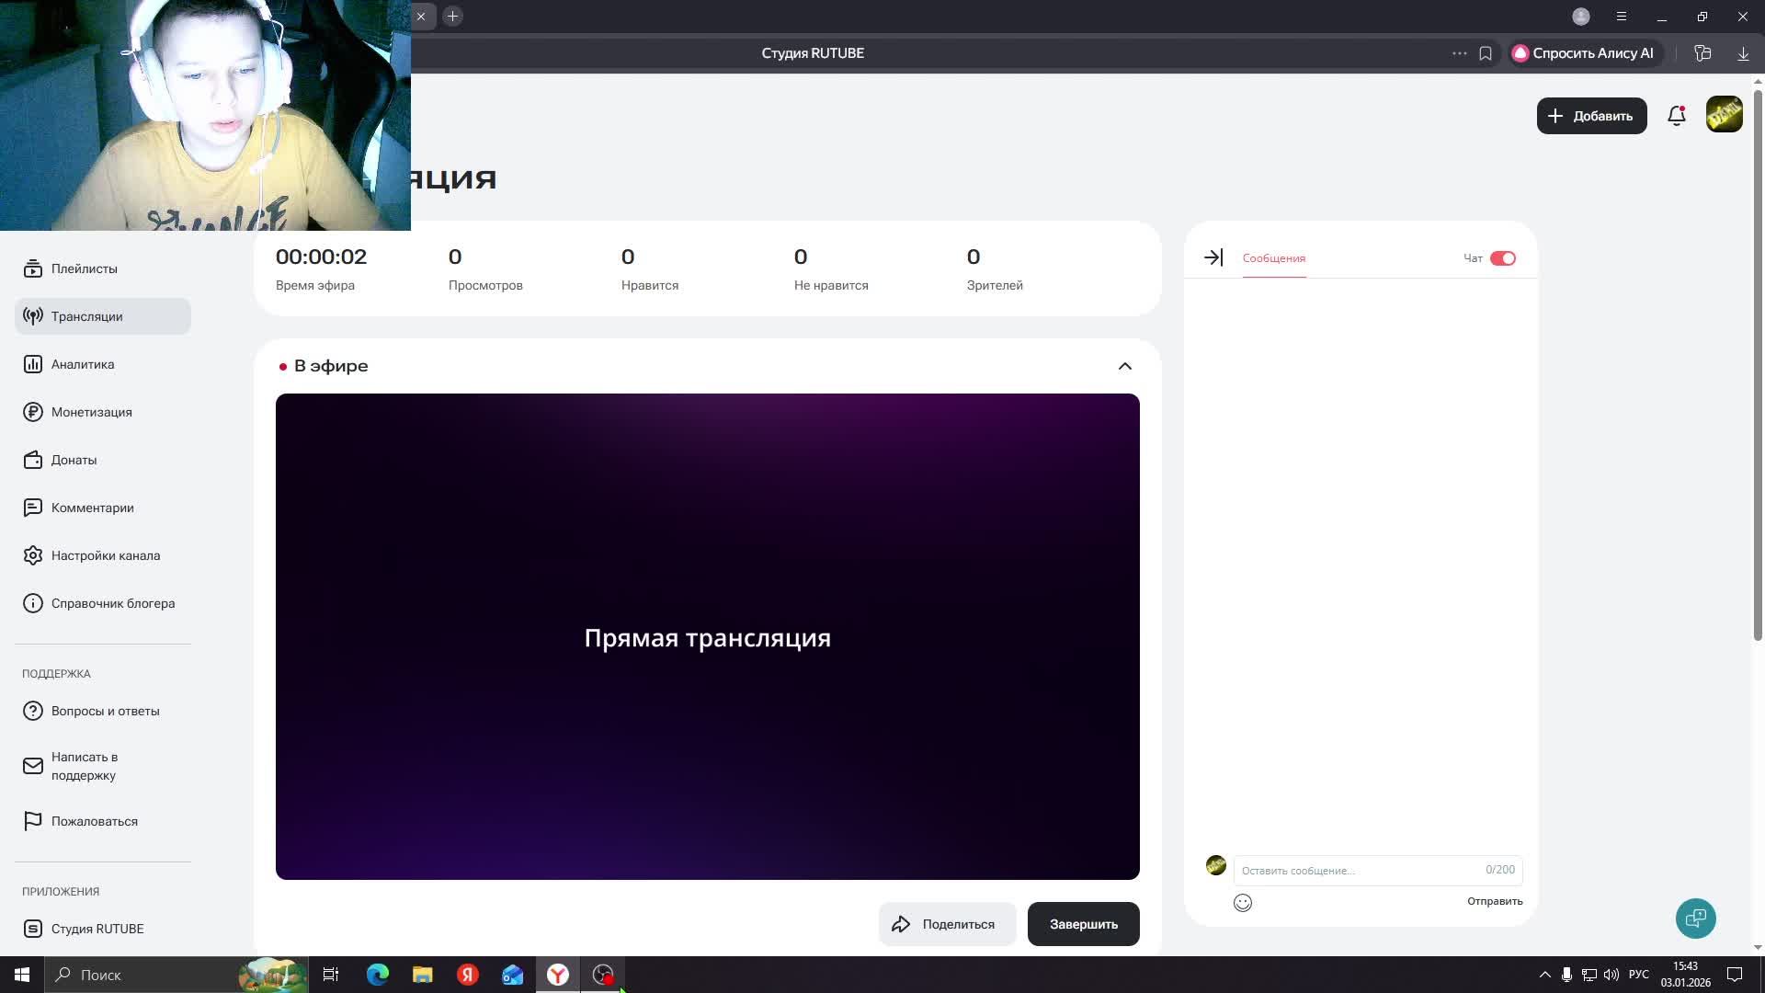1765x993 pixels.
Task: Click the Оставить сообщение input field
Action: 1359,870
